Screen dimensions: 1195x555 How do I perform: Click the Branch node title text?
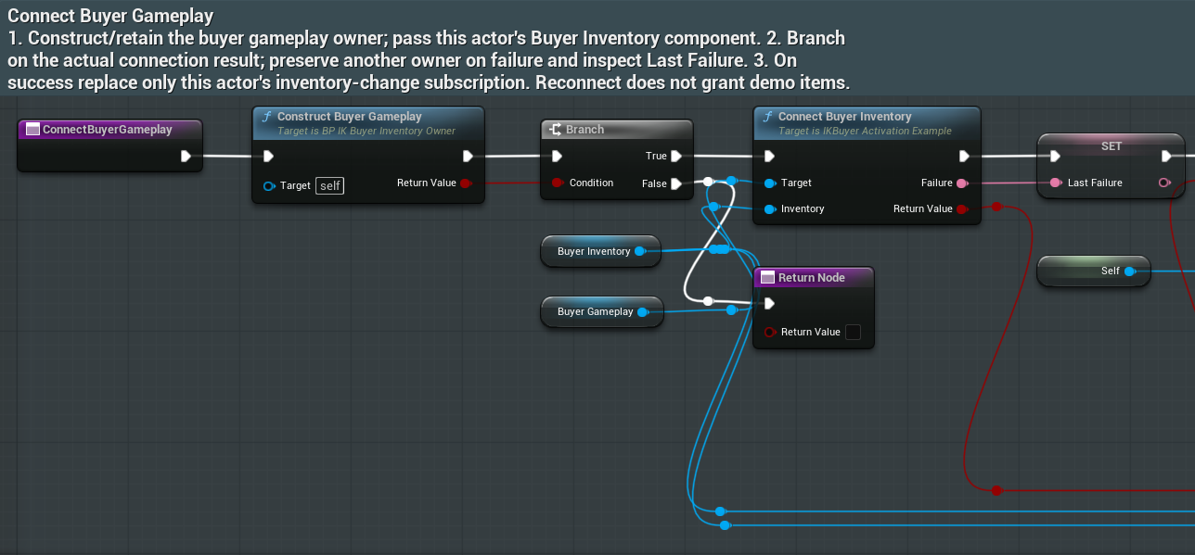coord(585,130)
